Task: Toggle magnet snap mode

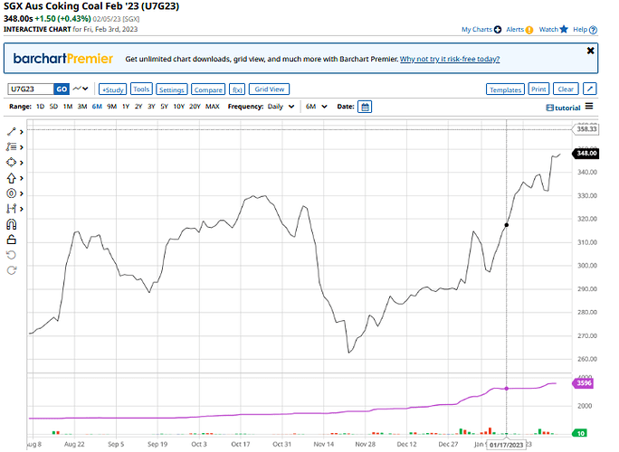Action: click(x=12, y=223)
